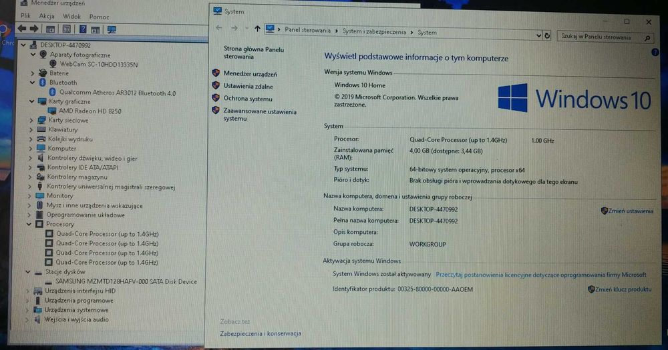The width and height of the screenshot is (668, 350).
Task: Click System i zabezpieczenia breadcrumb
Action: (x=374, y=31)
